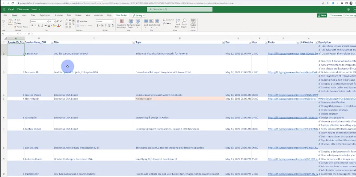Open Cell Styles gallery

[138, 24]
